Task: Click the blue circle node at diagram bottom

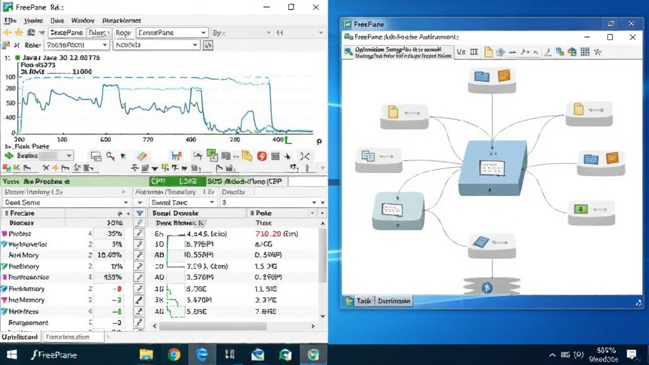Action: point(487,288)
